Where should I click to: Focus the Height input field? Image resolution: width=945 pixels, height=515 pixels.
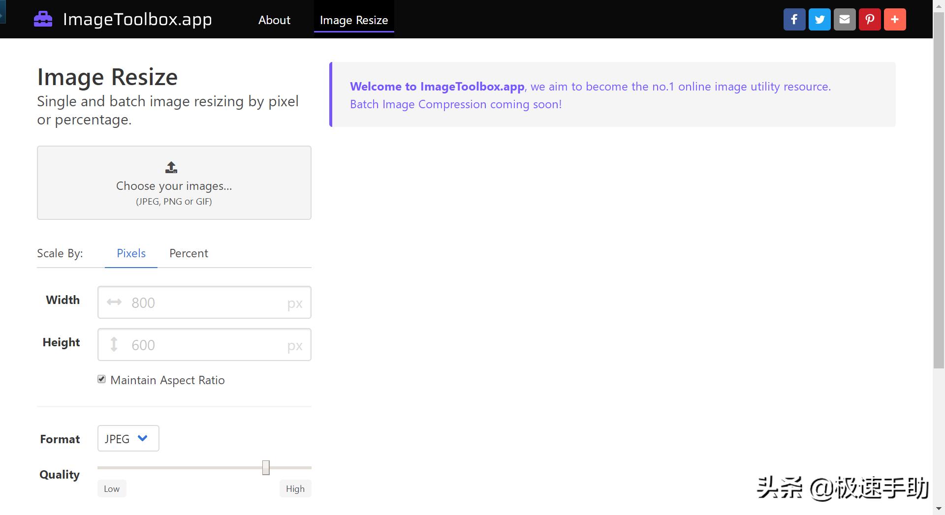(x=207, y=345)
